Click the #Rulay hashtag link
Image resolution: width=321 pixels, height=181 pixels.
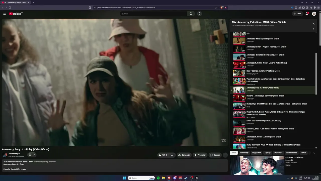tap(53, 162)
